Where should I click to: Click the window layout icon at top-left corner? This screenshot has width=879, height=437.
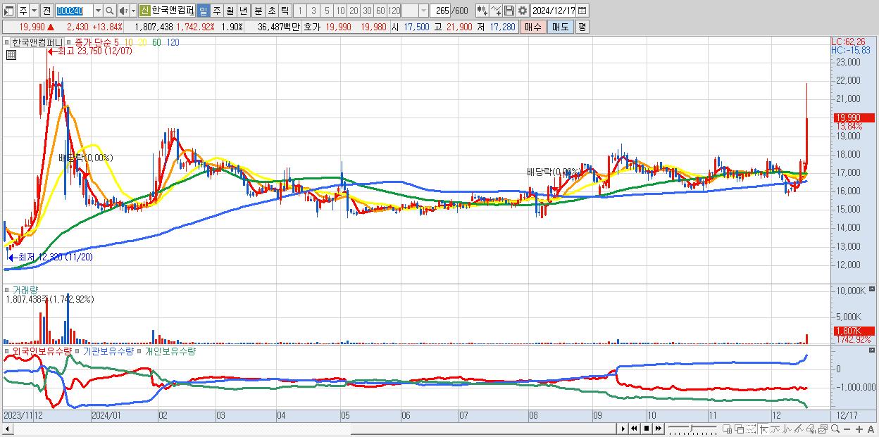click(x=8, y=11)
